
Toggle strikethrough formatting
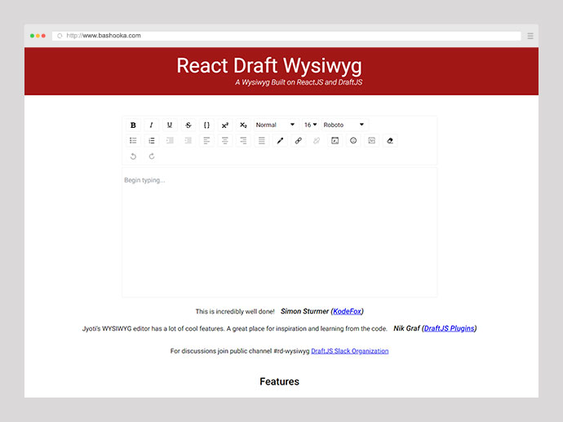188,125
